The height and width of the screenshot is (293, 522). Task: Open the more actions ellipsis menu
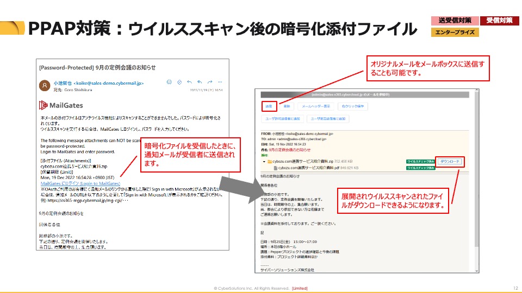[220, 82]
